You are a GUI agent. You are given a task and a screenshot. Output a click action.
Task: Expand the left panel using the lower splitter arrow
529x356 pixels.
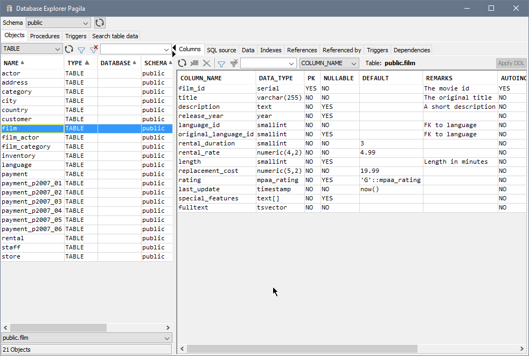[174, 54]
